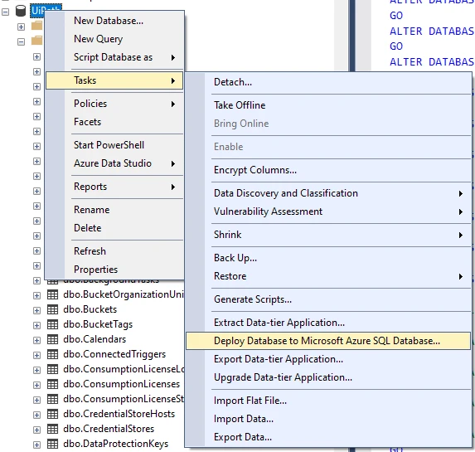Click the table icon beside dbo.CredentialStores
475x452 pixels.
(52, 429)
